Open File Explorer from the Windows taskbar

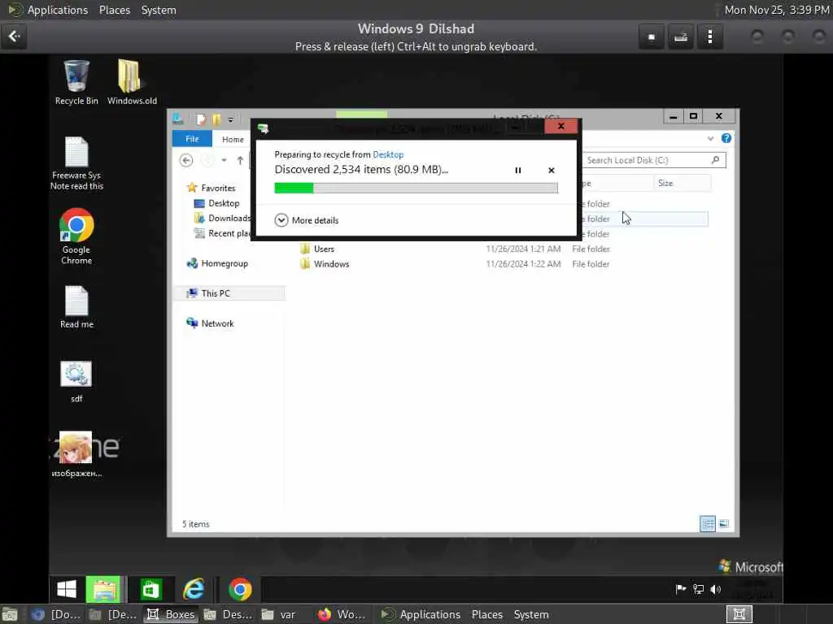tap(105, 589)
